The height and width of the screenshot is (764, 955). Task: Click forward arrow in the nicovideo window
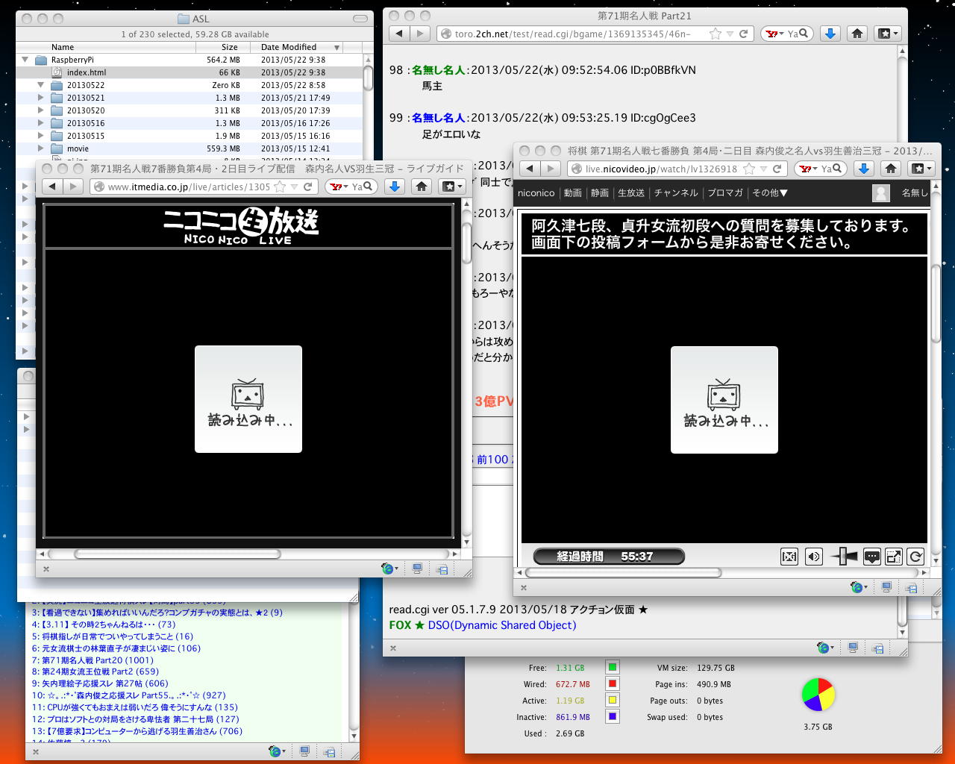tap(551, 169)
